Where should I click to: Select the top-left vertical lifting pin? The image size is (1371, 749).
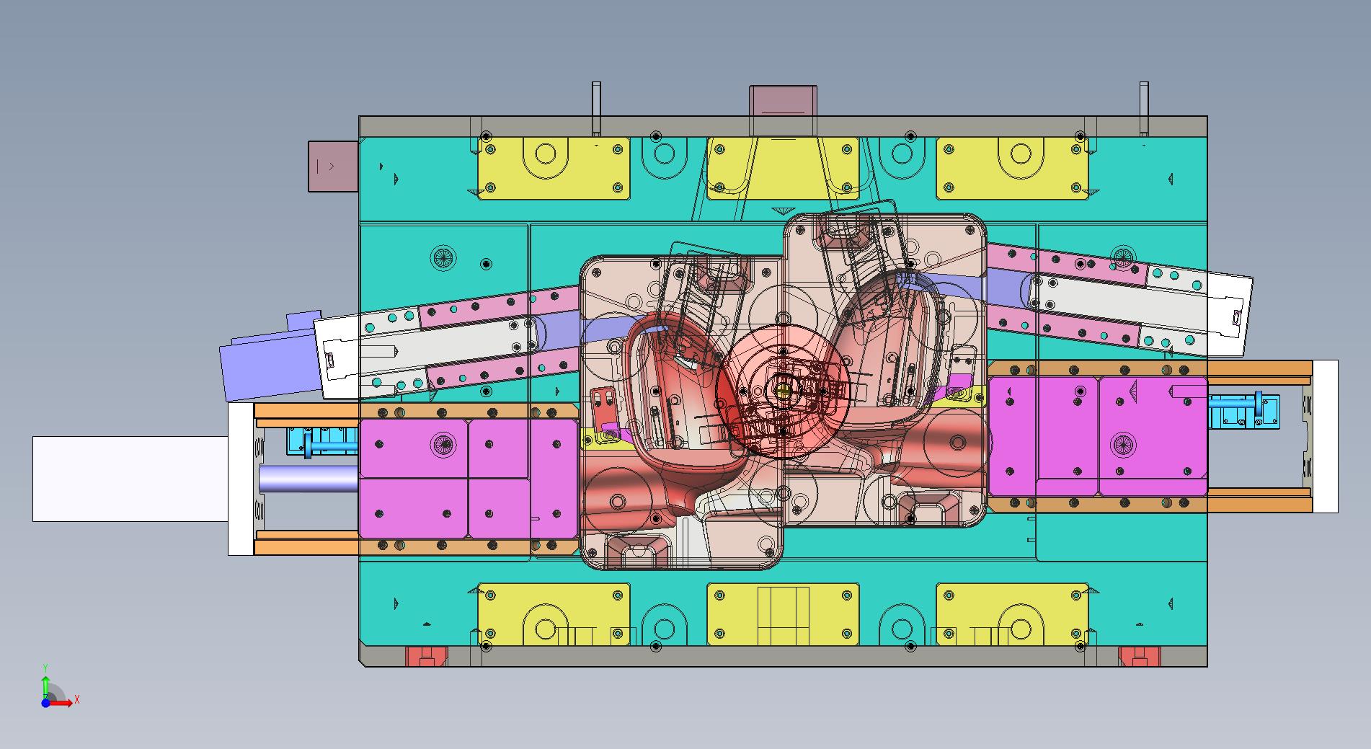pos(596,107)
